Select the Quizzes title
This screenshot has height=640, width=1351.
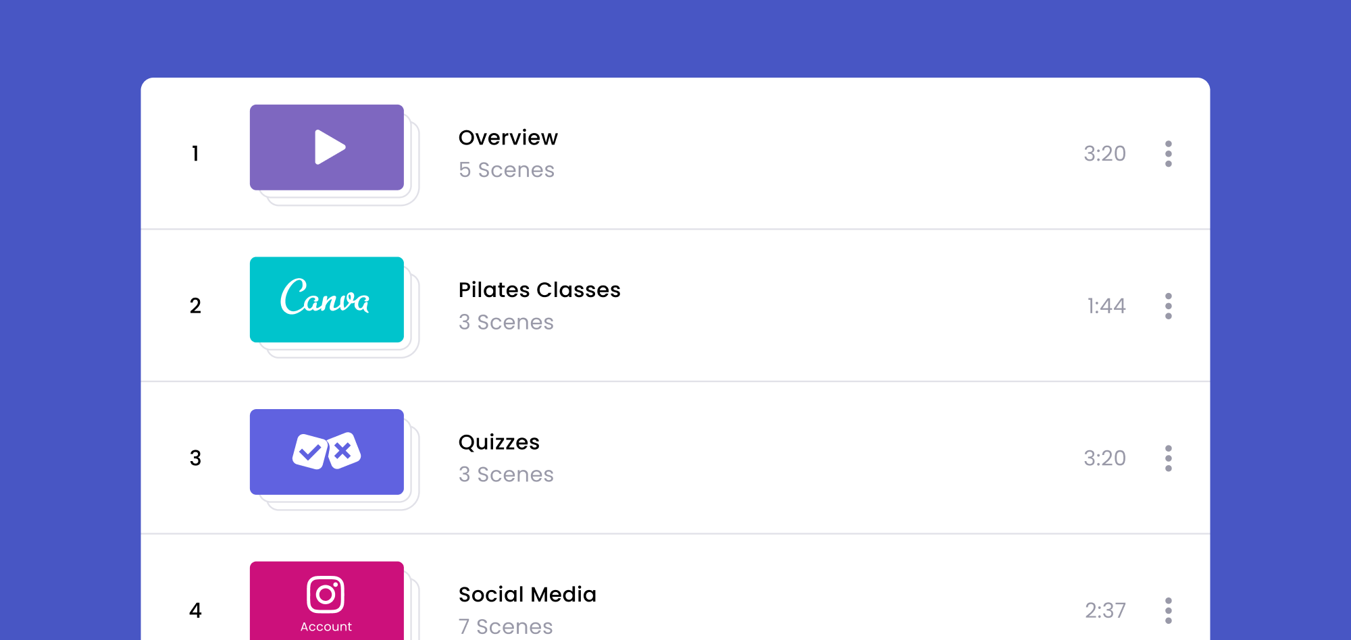click(499, 442)
